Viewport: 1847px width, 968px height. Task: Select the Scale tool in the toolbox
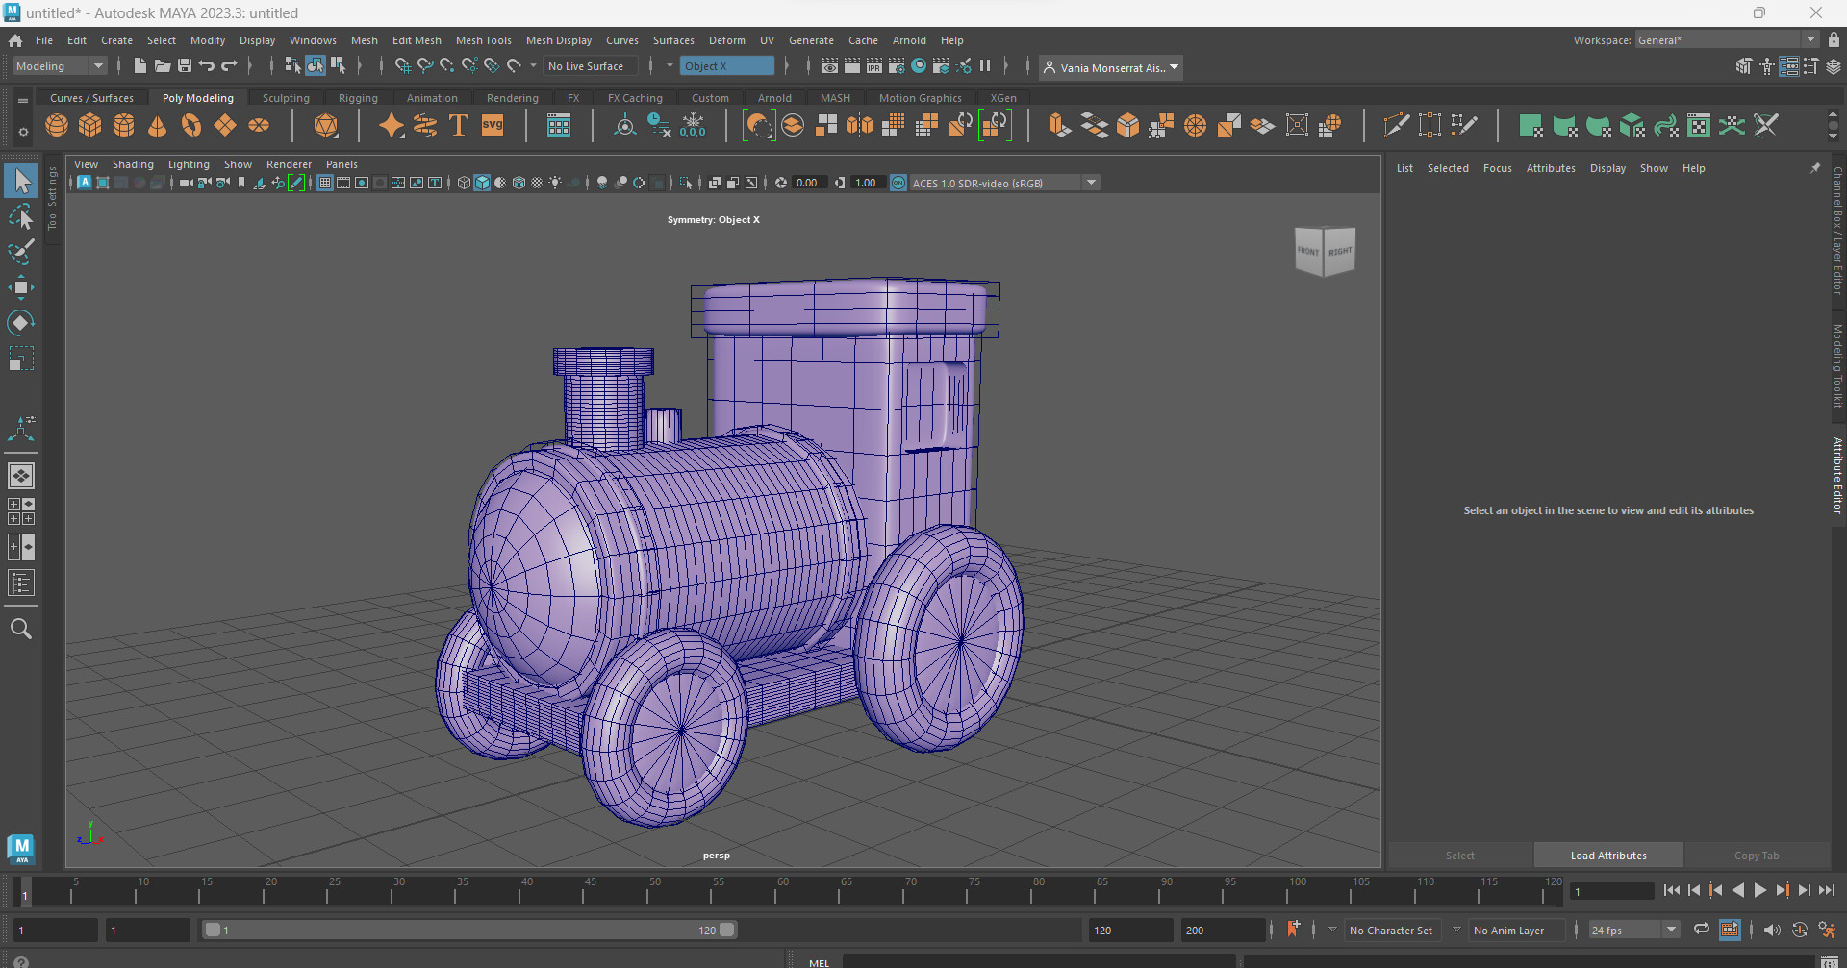20,358
